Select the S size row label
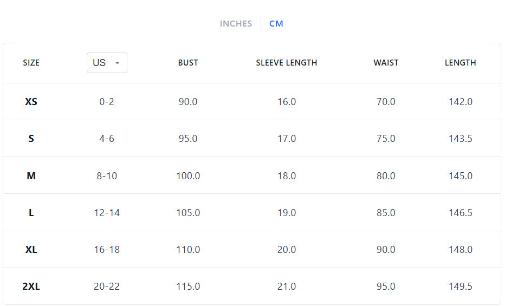505x306 pixels. [x=31, y=139]
